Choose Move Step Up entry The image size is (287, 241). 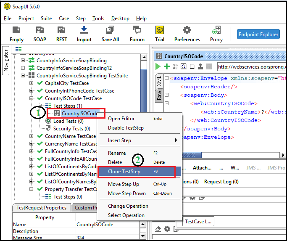pos(139,184)
